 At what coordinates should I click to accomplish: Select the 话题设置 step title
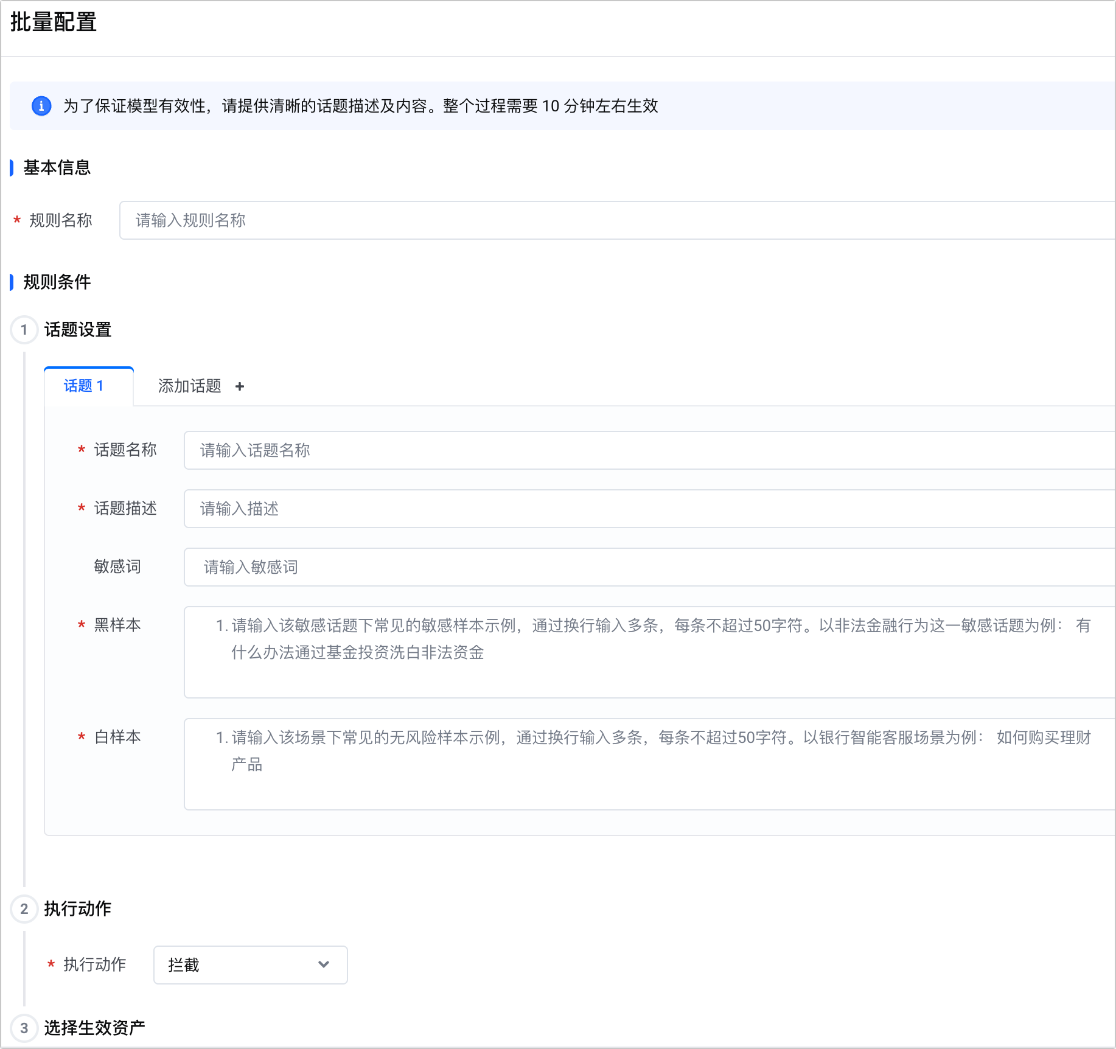[78, 330]
